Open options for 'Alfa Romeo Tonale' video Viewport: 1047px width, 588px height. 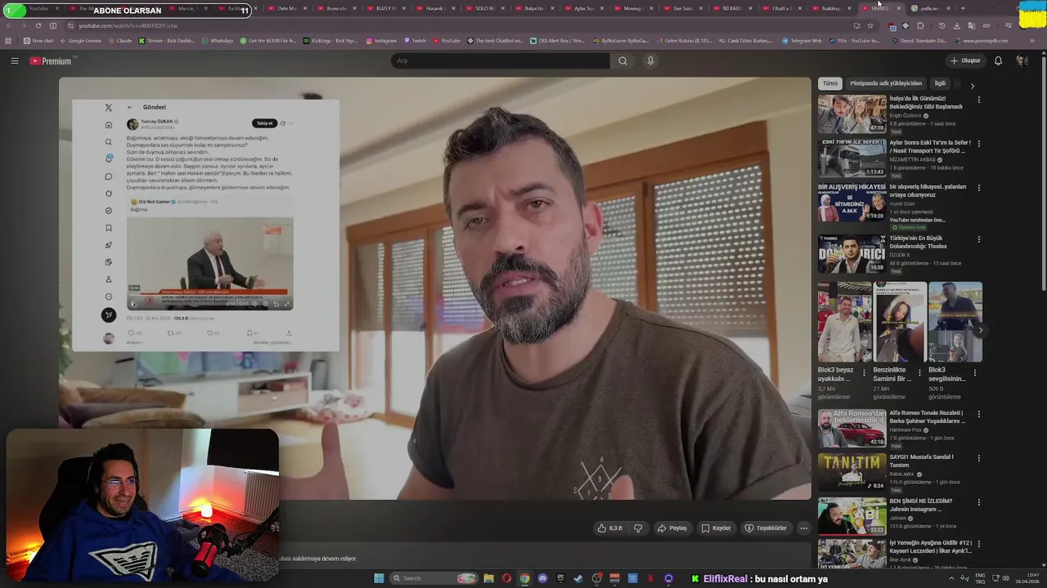[x=978, y=415]
